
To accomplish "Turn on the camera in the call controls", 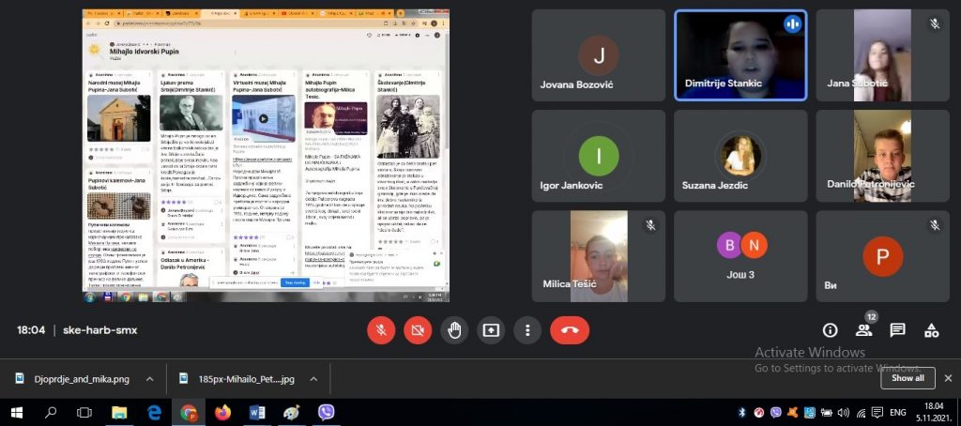I will tap(418, 329).
